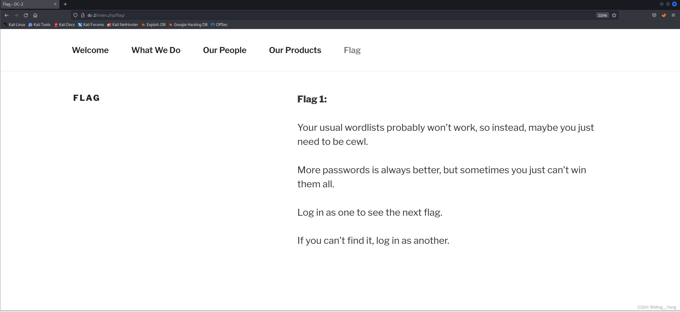Navigate to the What We Do page

tap(156, 50)
